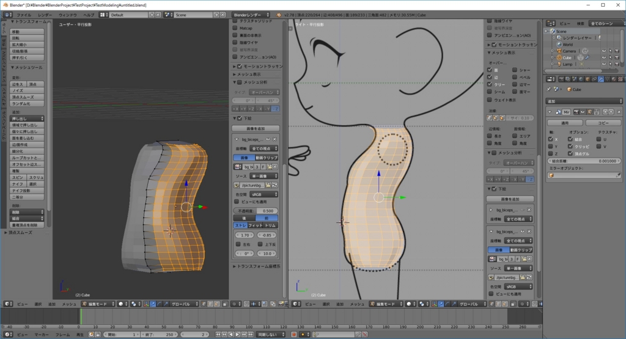Toggle the 下絵 checkbox in middle panel

click(x=240, y=118)
